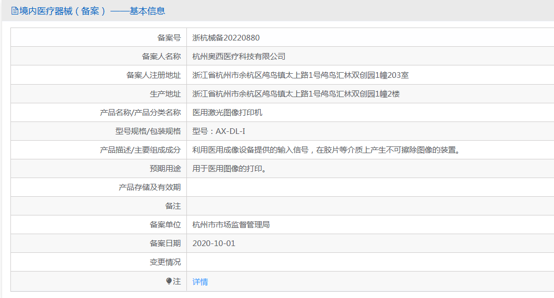Image resolution: width=554 pixels, height=298 pixels.
Task: Click the 变更情况 row label
Action: pos(165,262)
